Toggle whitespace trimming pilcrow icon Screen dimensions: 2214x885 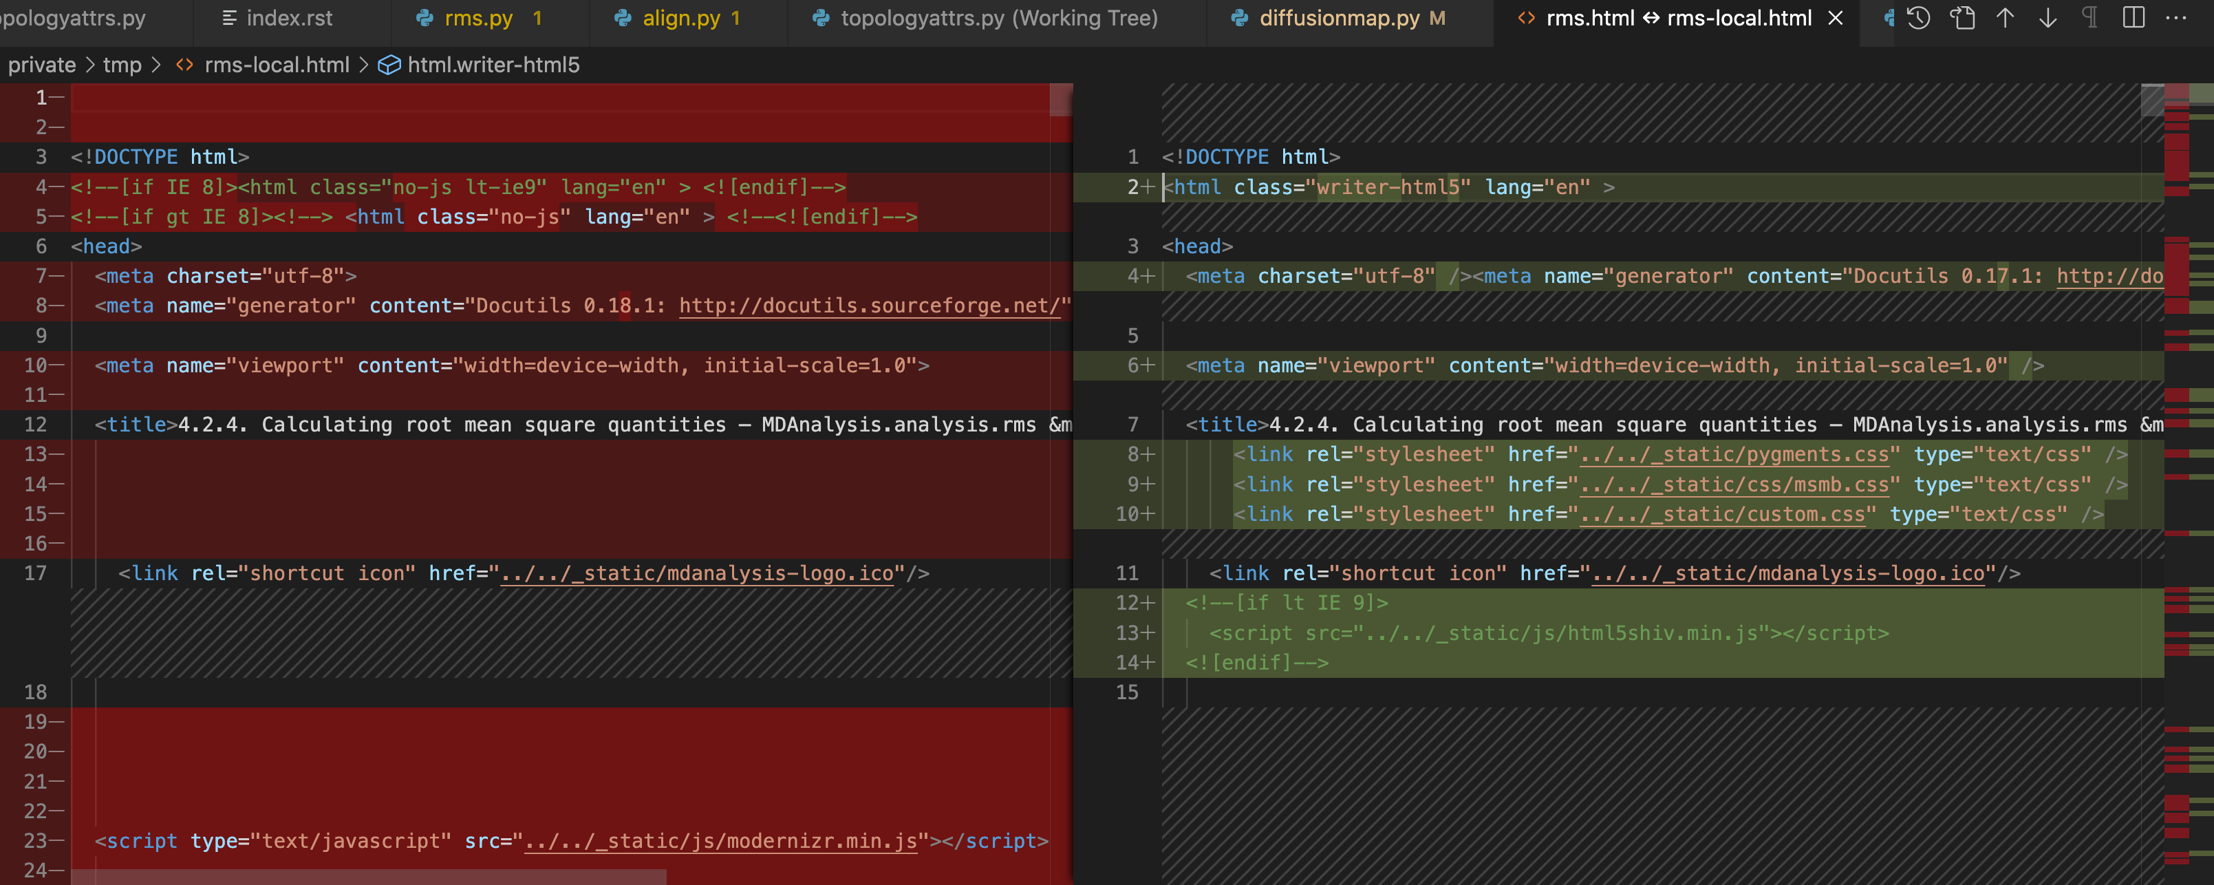2090,18
